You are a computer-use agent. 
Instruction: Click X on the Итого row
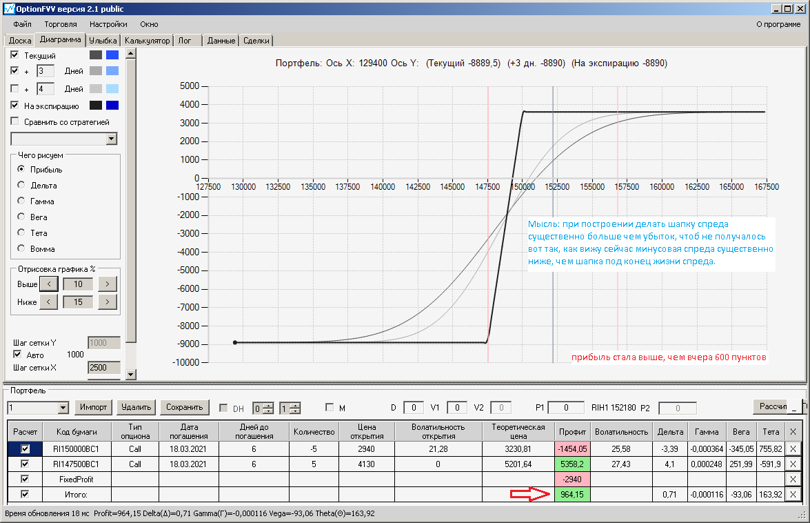click(x=793, y=495)
